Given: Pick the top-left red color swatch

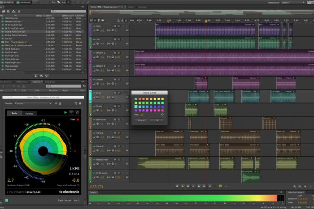Looking at the screenshot, I should point(140,99).
